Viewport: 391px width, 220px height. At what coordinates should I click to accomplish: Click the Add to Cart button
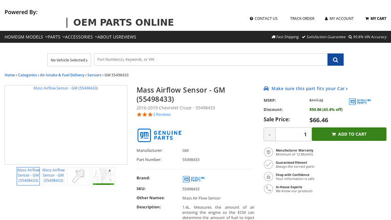click(349, 134)
